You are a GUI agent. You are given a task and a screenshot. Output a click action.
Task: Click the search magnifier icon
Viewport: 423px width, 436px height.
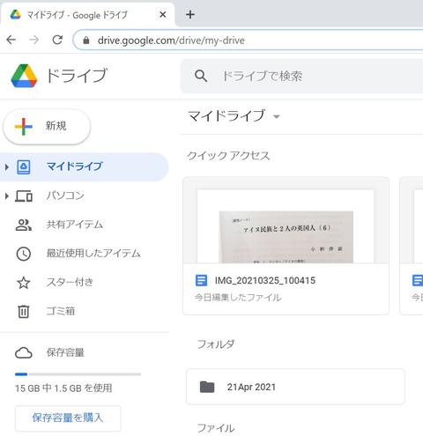pyautogui.click(x=201, y=76)
